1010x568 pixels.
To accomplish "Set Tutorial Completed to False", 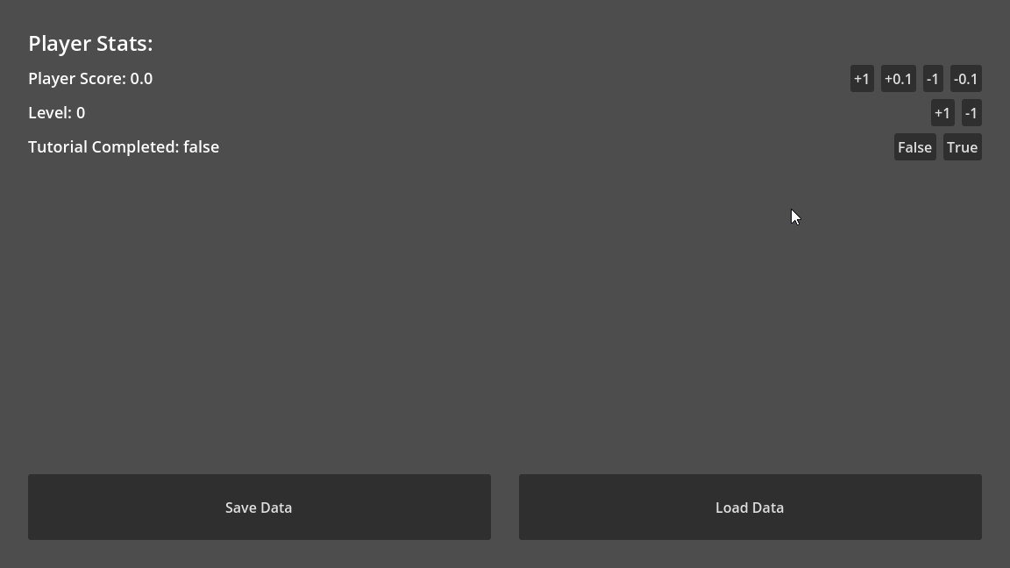I will [914, 147].
